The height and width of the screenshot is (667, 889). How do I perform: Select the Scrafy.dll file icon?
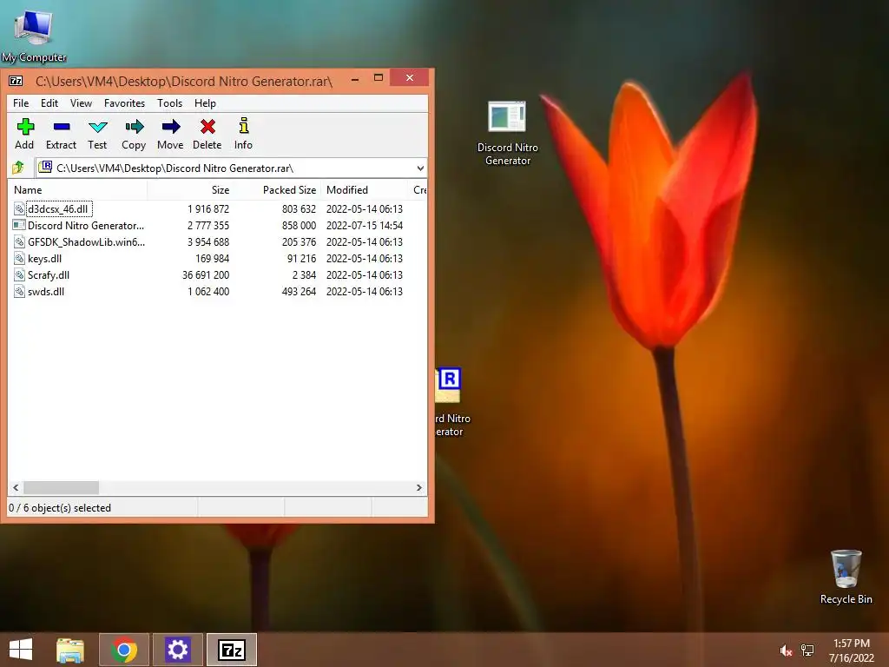point(19,274)
